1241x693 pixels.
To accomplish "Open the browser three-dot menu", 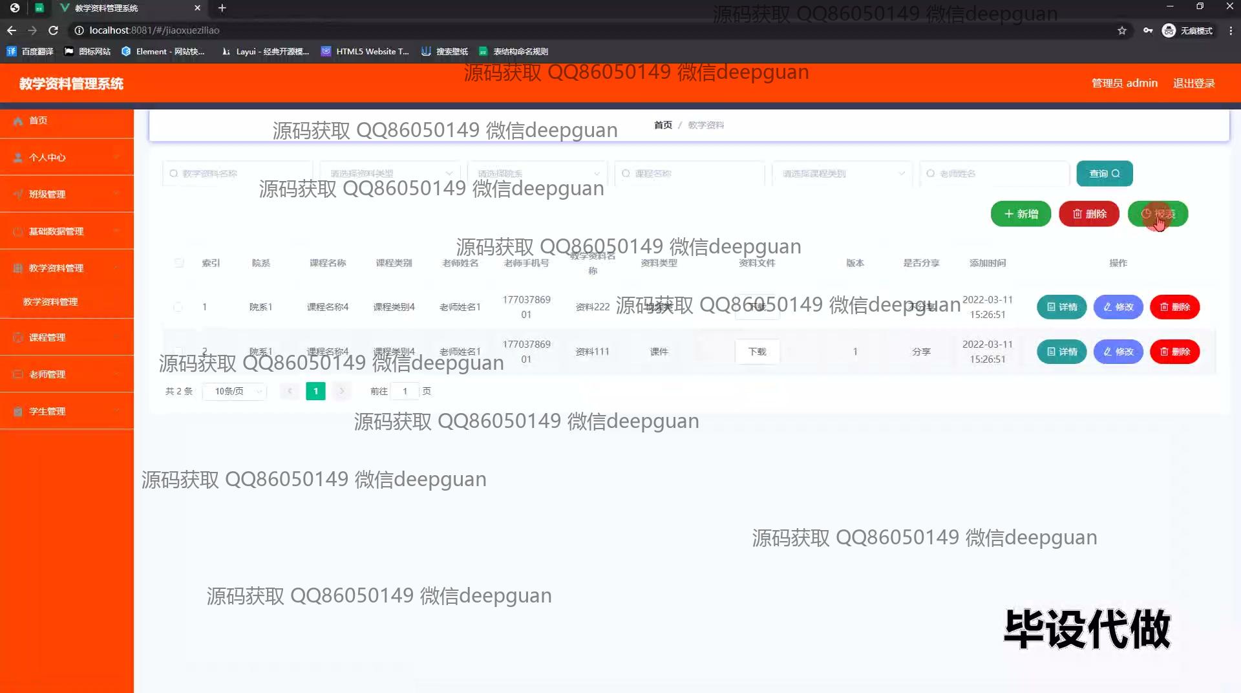I will pyautogui.click(x=1231, y=30).
